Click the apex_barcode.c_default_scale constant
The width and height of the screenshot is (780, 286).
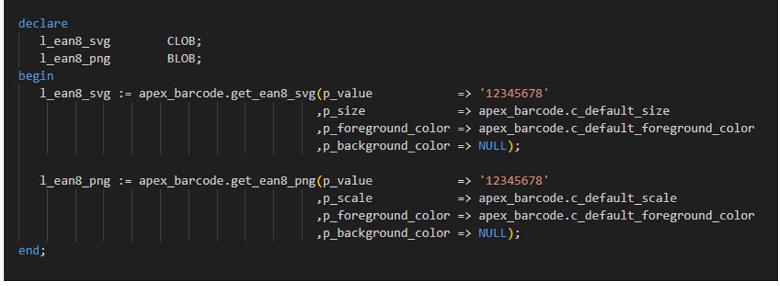click(x=578, y=199)
